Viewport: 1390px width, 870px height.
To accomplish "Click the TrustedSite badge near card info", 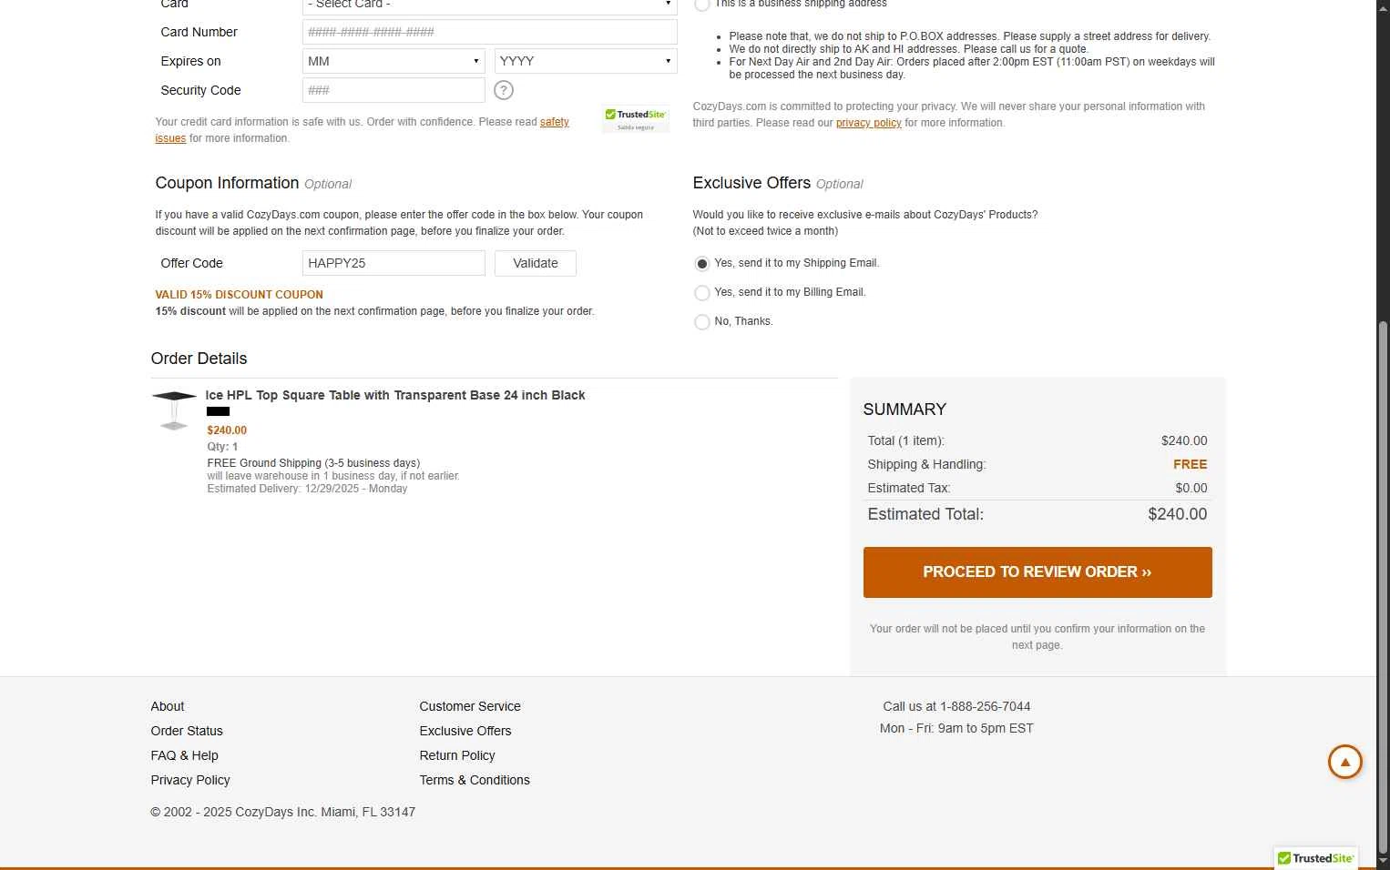I will pos(636,119).
